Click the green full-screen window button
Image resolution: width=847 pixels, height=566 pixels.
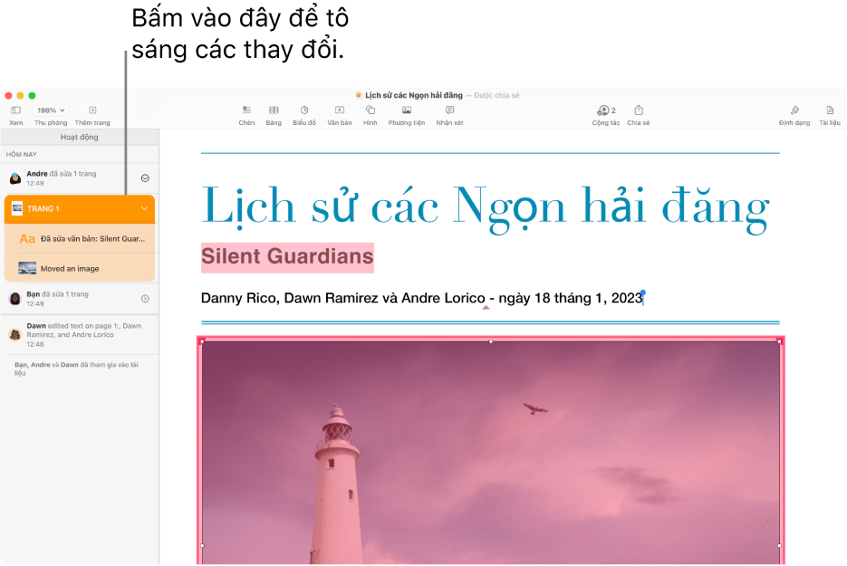coord(32,96)
